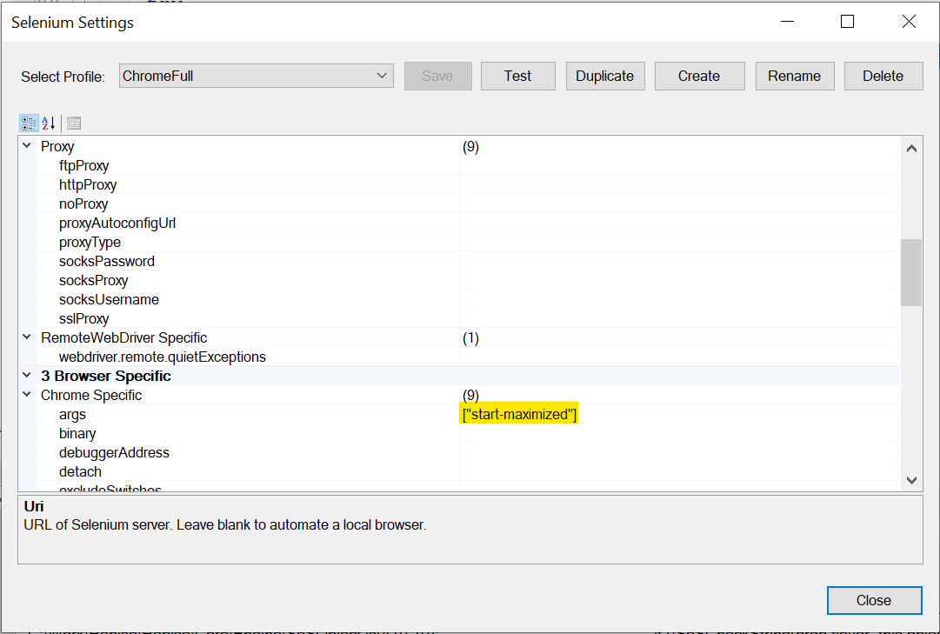Select the proxyType property row
This screenshot has width=940, height=634.
pos(90,242)
